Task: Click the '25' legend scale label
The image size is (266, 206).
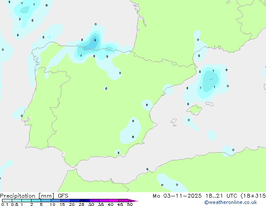Action: [81, 204]
